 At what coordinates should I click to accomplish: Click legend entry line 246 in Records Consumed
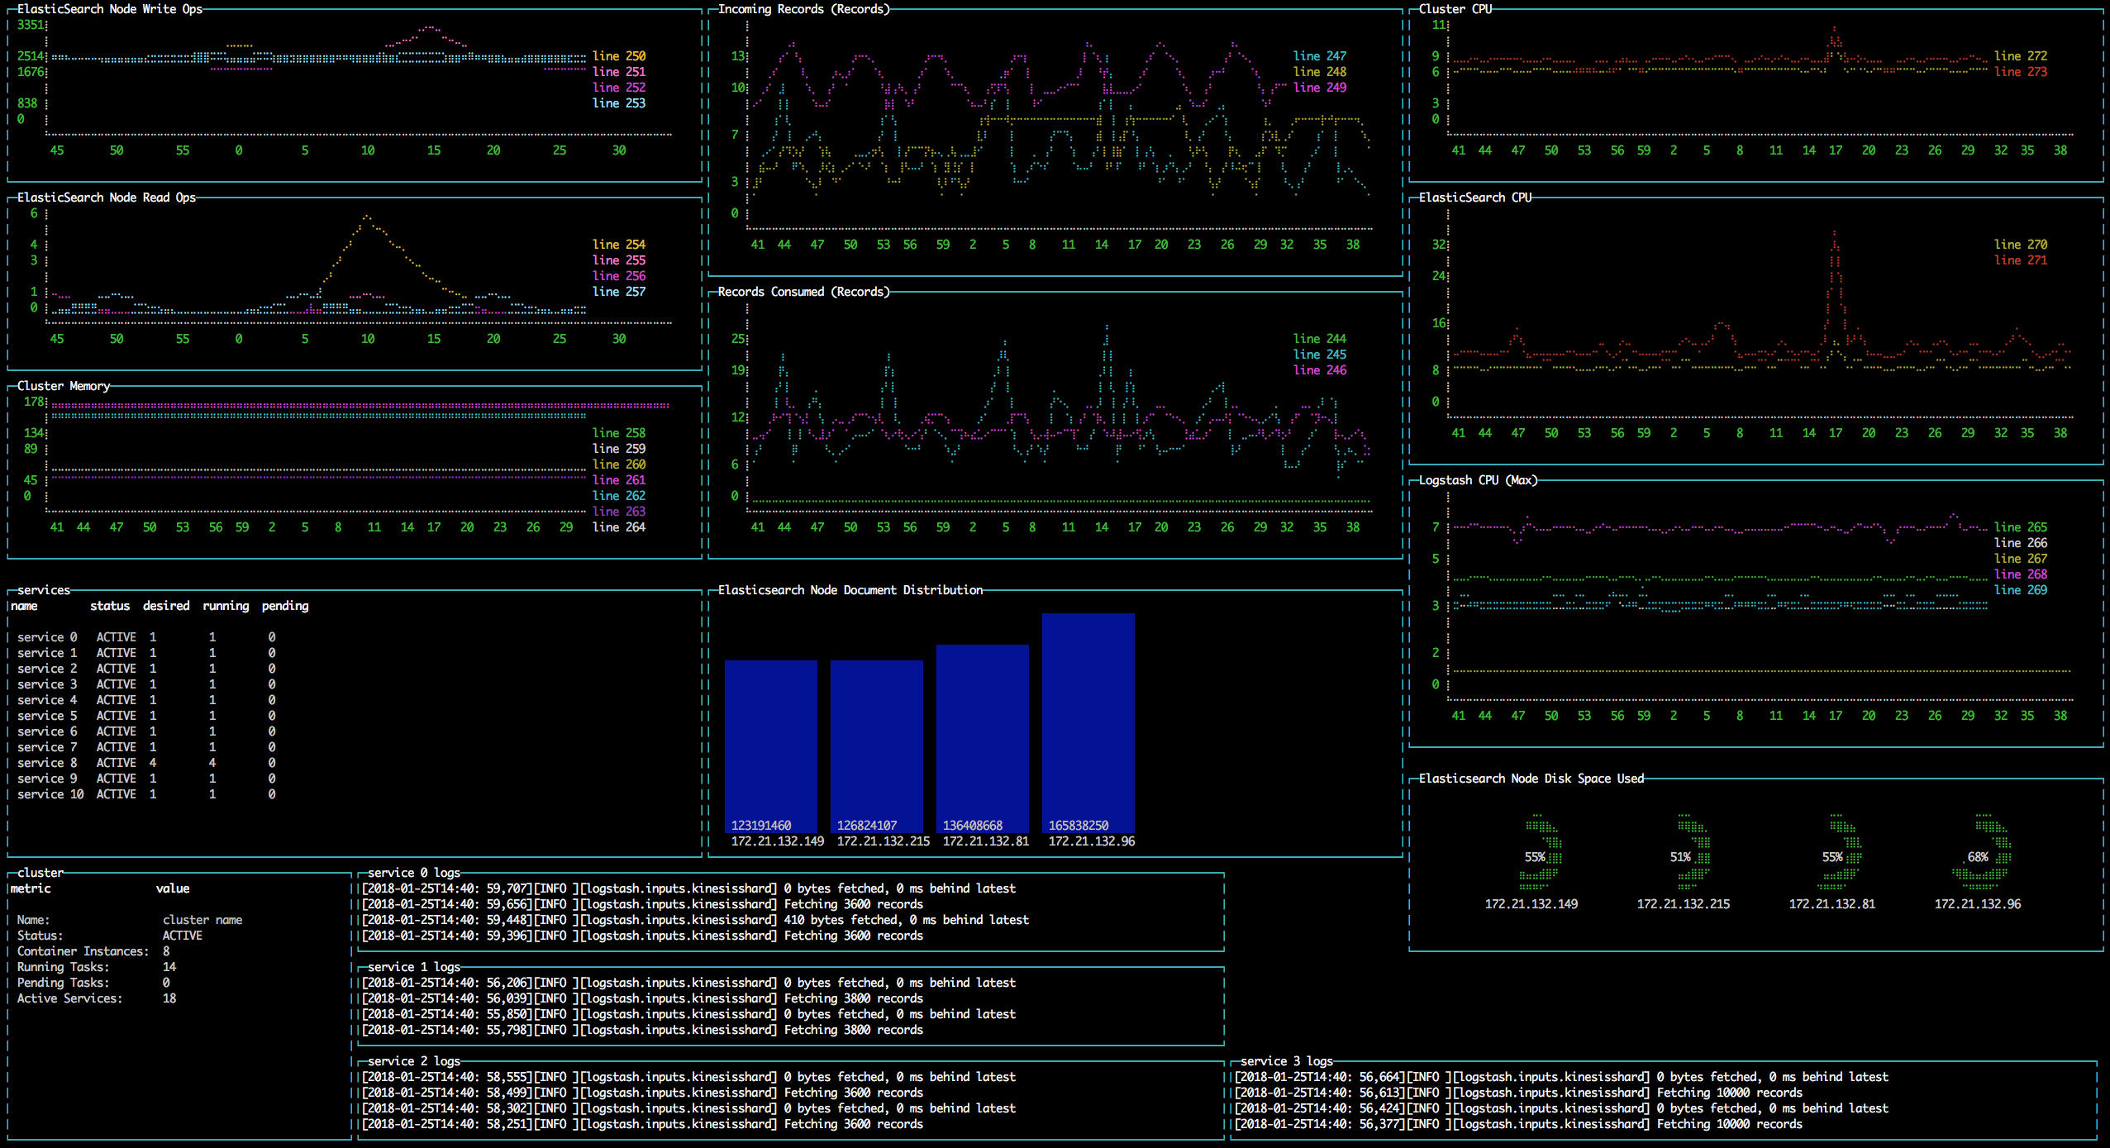[x=1319, y=370]
